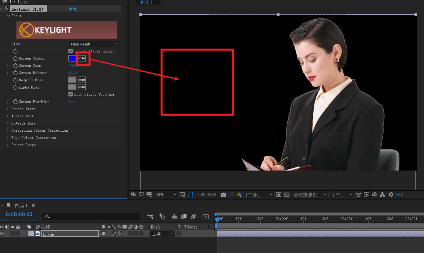
Task: Open the Graph Editor icon
Action: tap(206, 217)
